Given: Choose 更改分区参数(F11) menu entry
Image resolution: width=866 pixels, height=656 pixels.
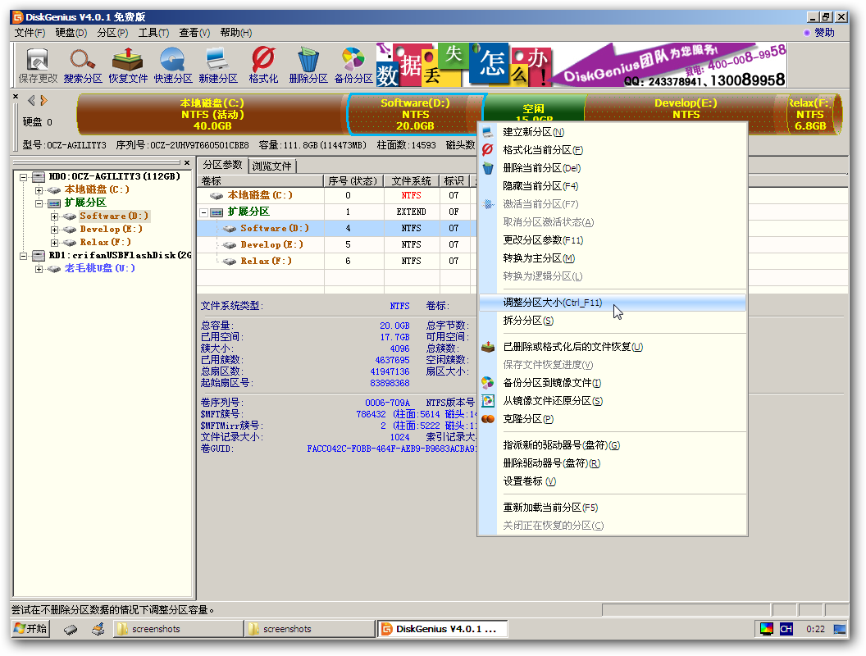Looking at the screenshot, I should click(x=613, y=240).
